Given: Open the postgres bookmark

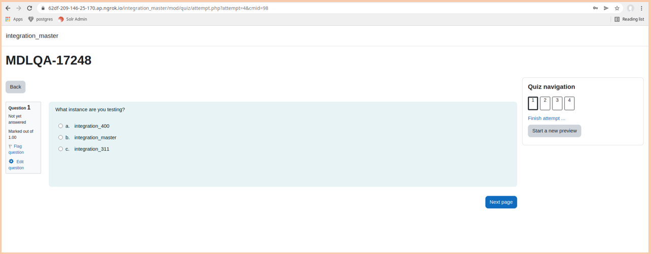Looking at the screenshot, I should (41, 19).
